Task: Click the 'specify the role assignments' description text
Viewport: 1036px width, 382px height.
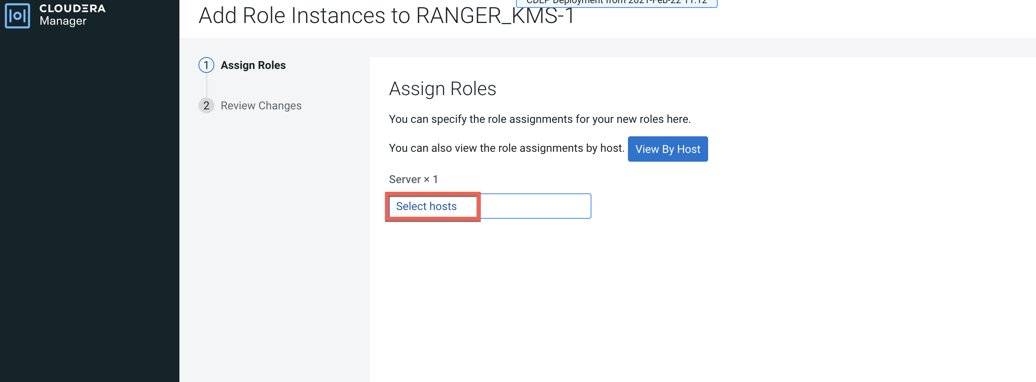Action: 539,119
